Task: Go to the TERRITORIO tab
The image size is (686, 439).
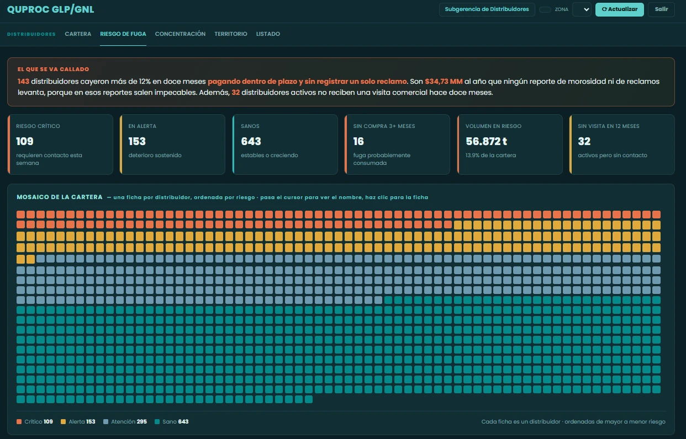Action: [231, 34]
